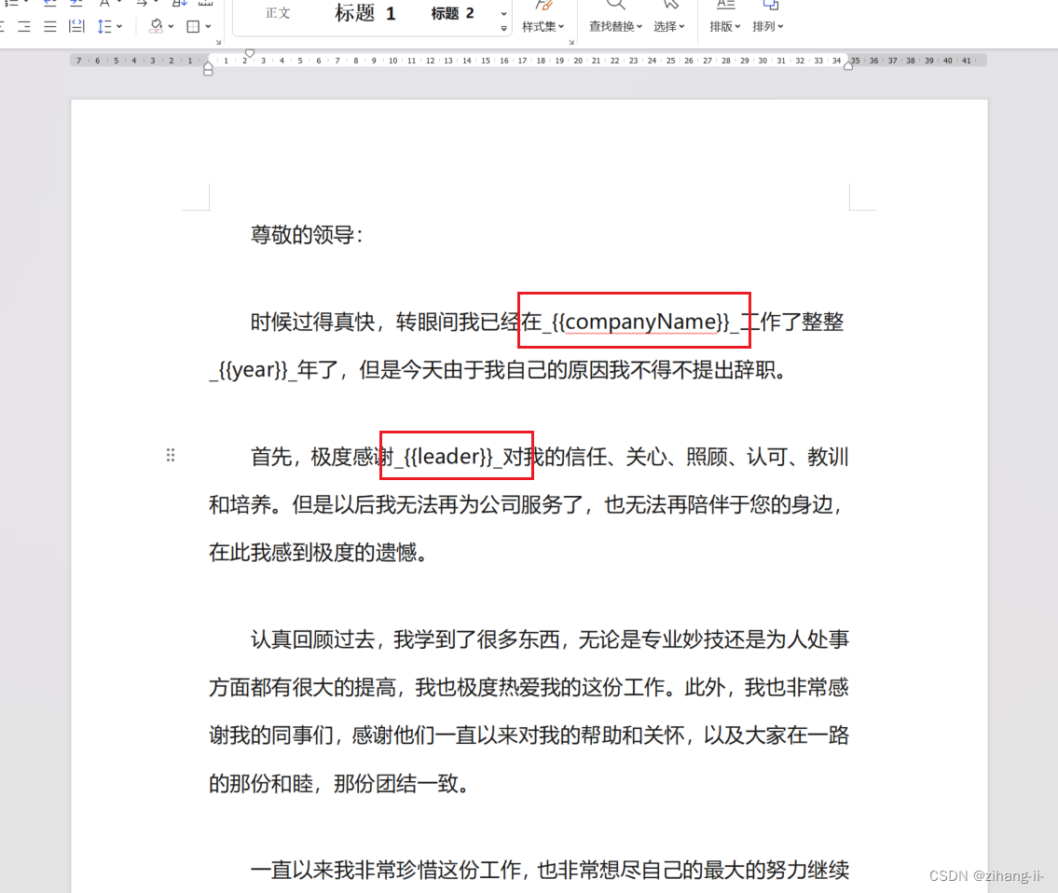The image size is (1058, 893).
Task: Click the line starting with 认真回顾过去
Action: (549, 639)
